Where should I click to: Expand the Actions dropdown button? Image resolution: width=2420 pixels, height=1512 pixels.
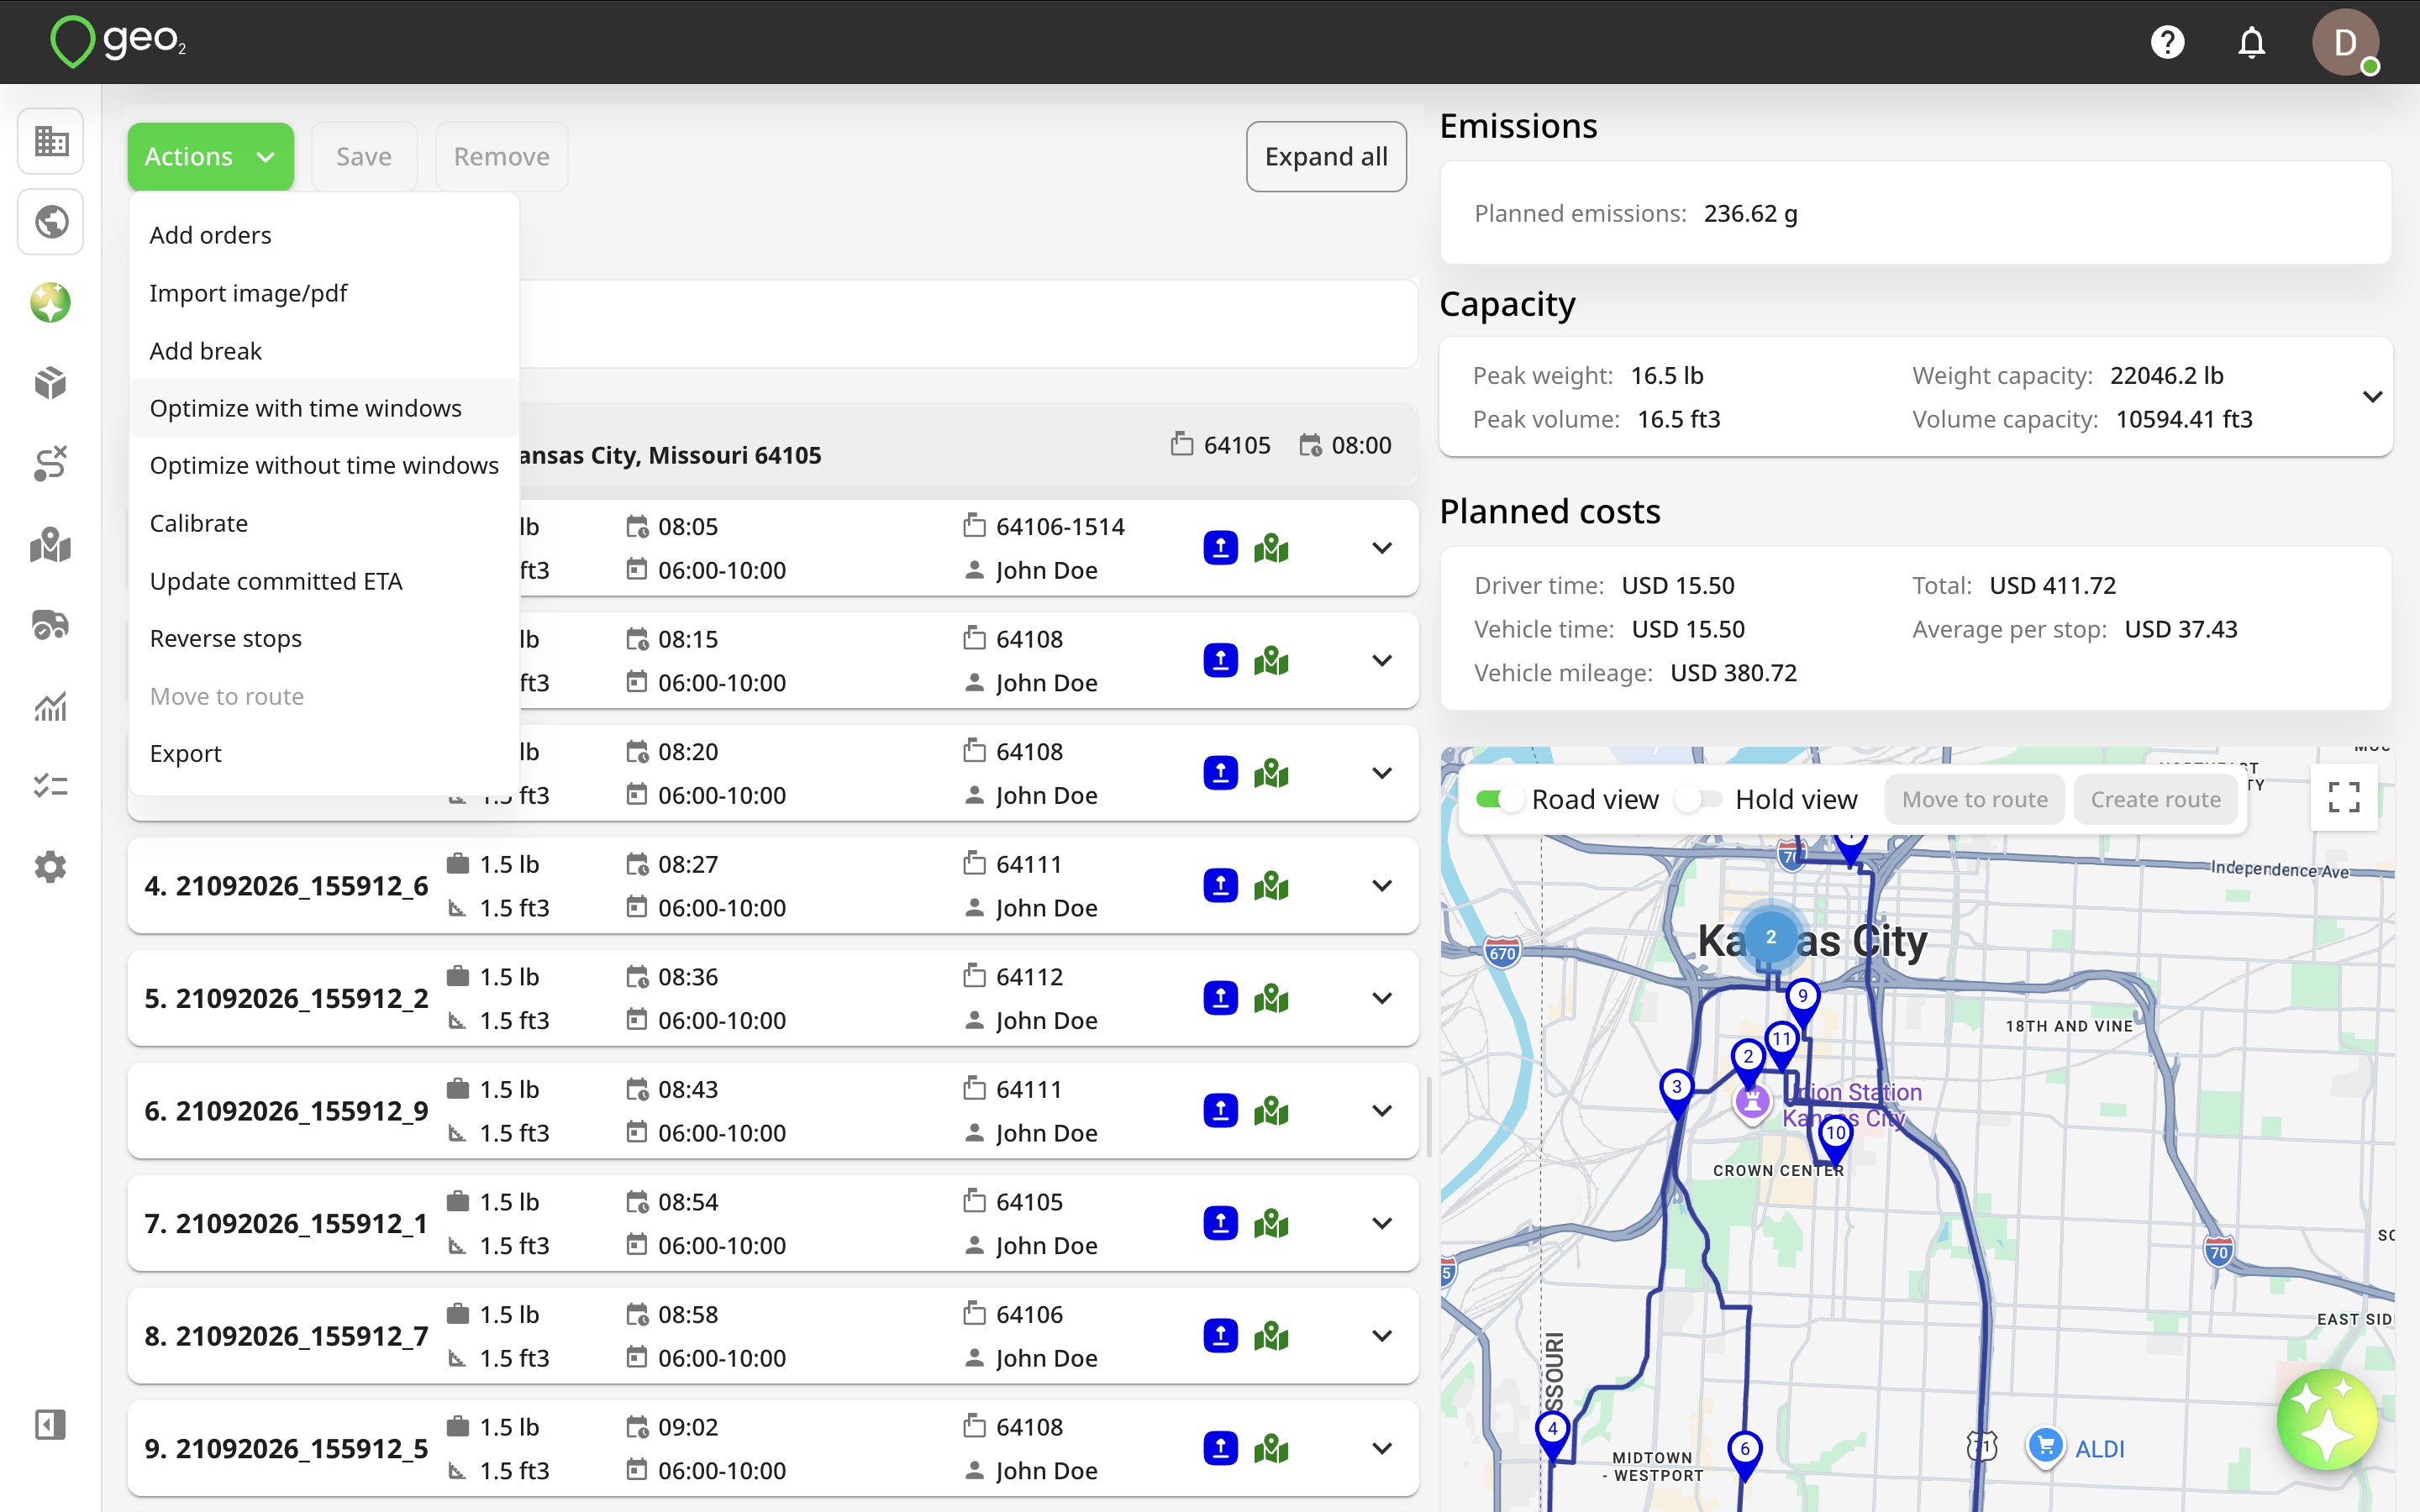210,156
